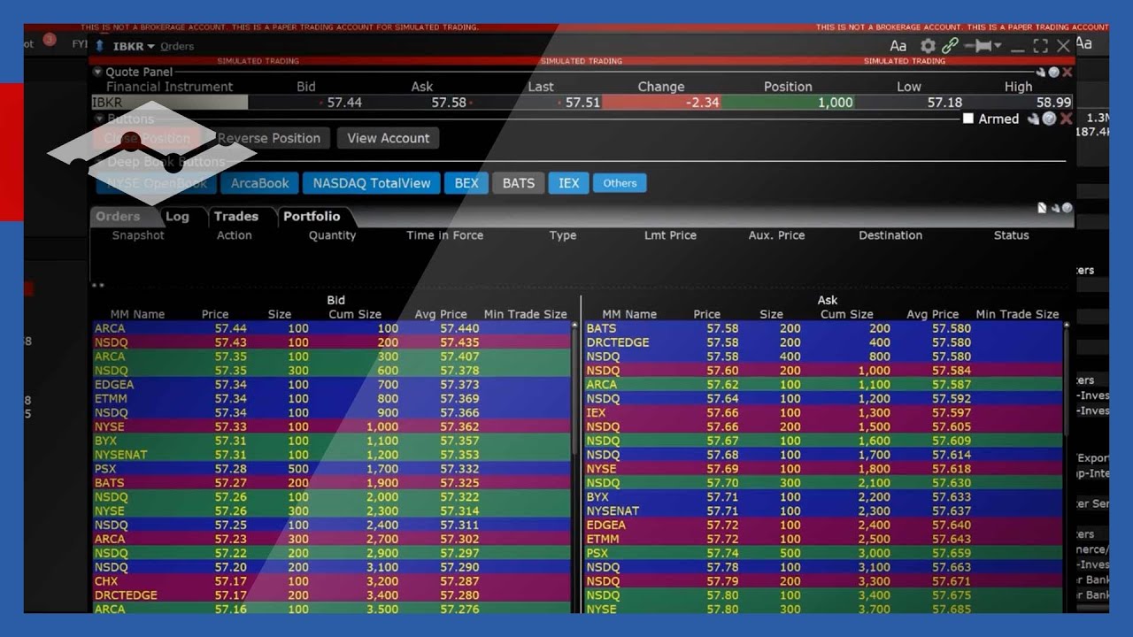1133x637 pixels.
Task: Click Bid side Cum Size column header
Action: click(x=355, y=314)
